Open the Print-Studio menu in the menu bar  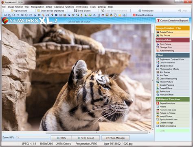pyautogui.click(x=82, y=7)
